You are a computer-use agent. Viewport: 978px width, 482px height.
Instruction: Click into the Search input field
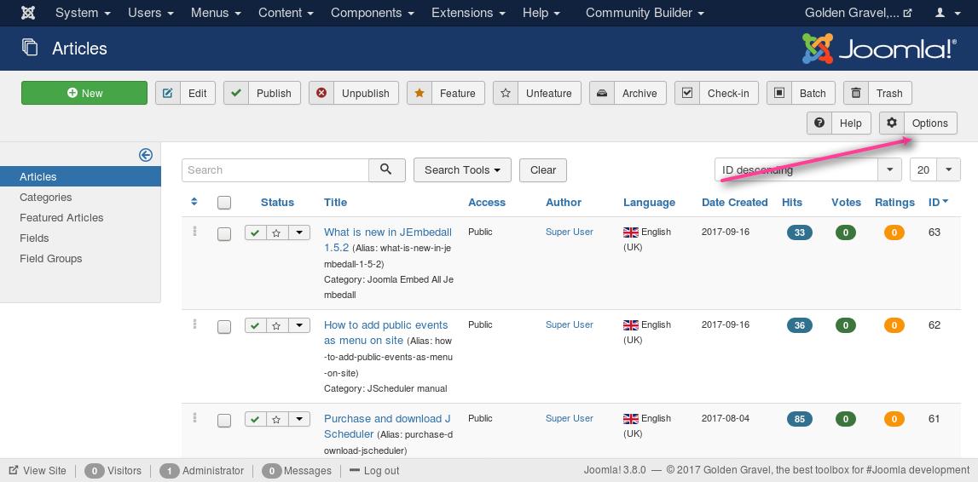275,170
